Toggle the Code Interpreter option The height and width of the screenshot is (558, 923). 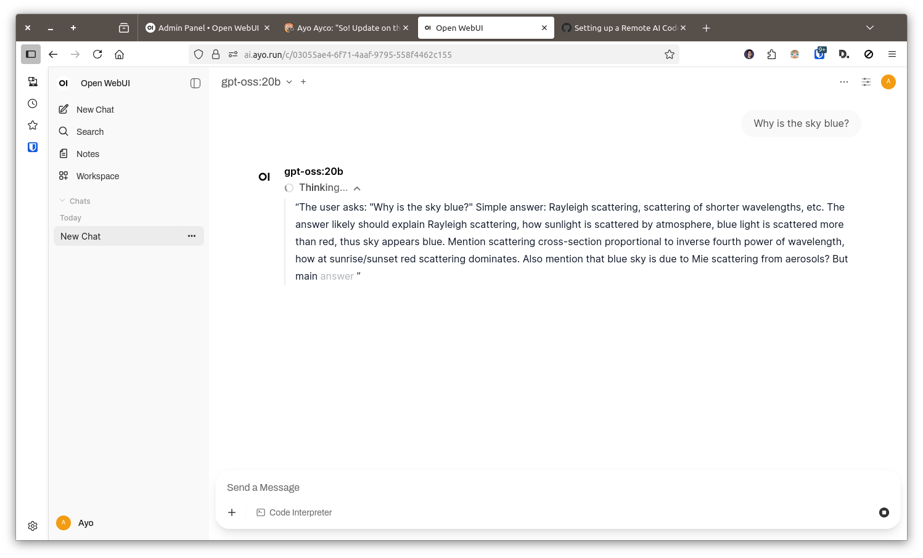[x=294, y=512]
